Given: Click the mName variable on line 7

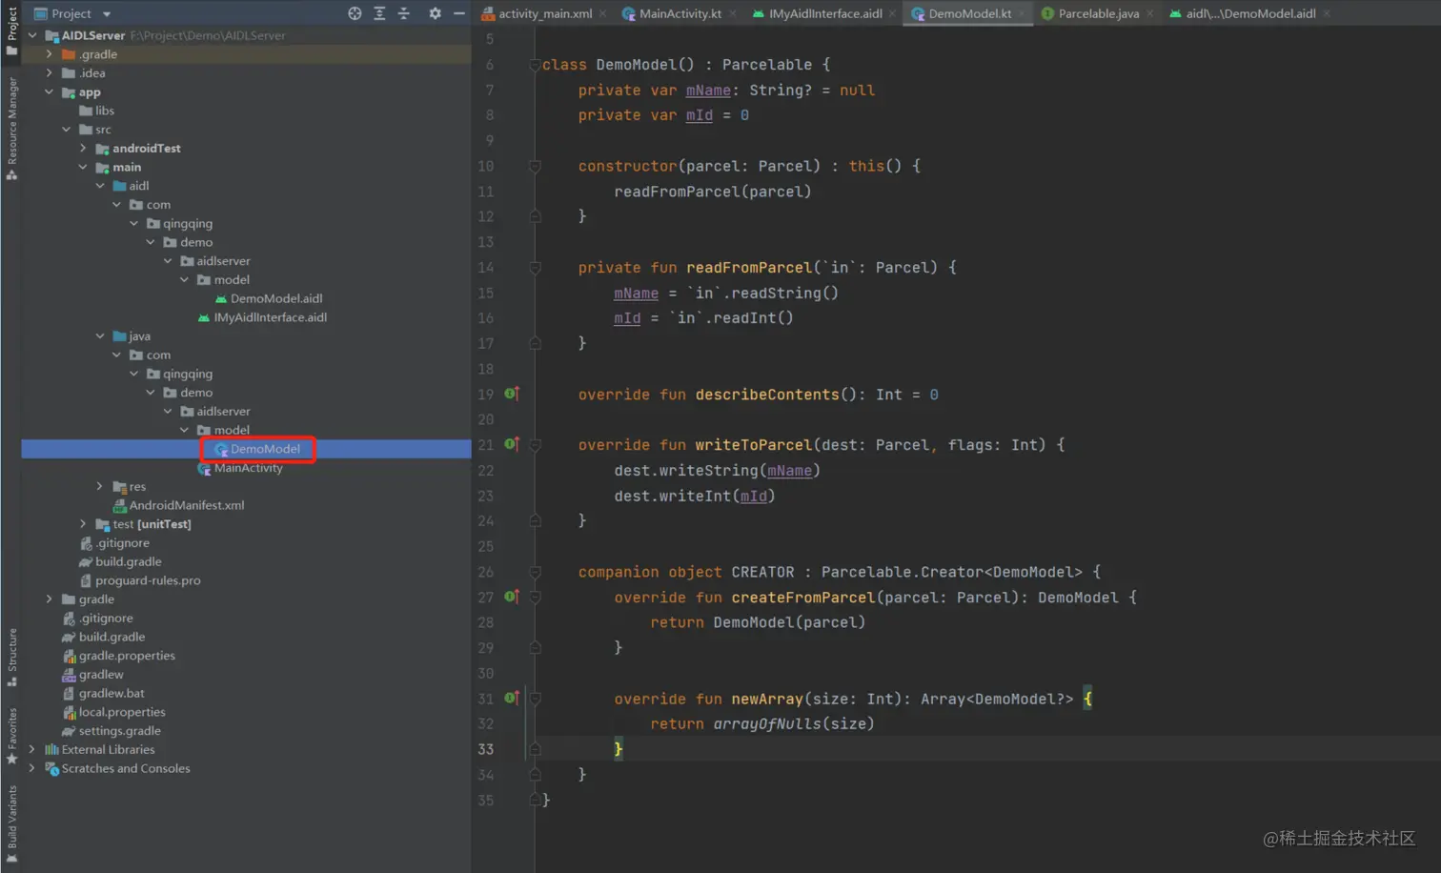Looking at the screenshot, I should pyautogui.click(x=708, y=90).
